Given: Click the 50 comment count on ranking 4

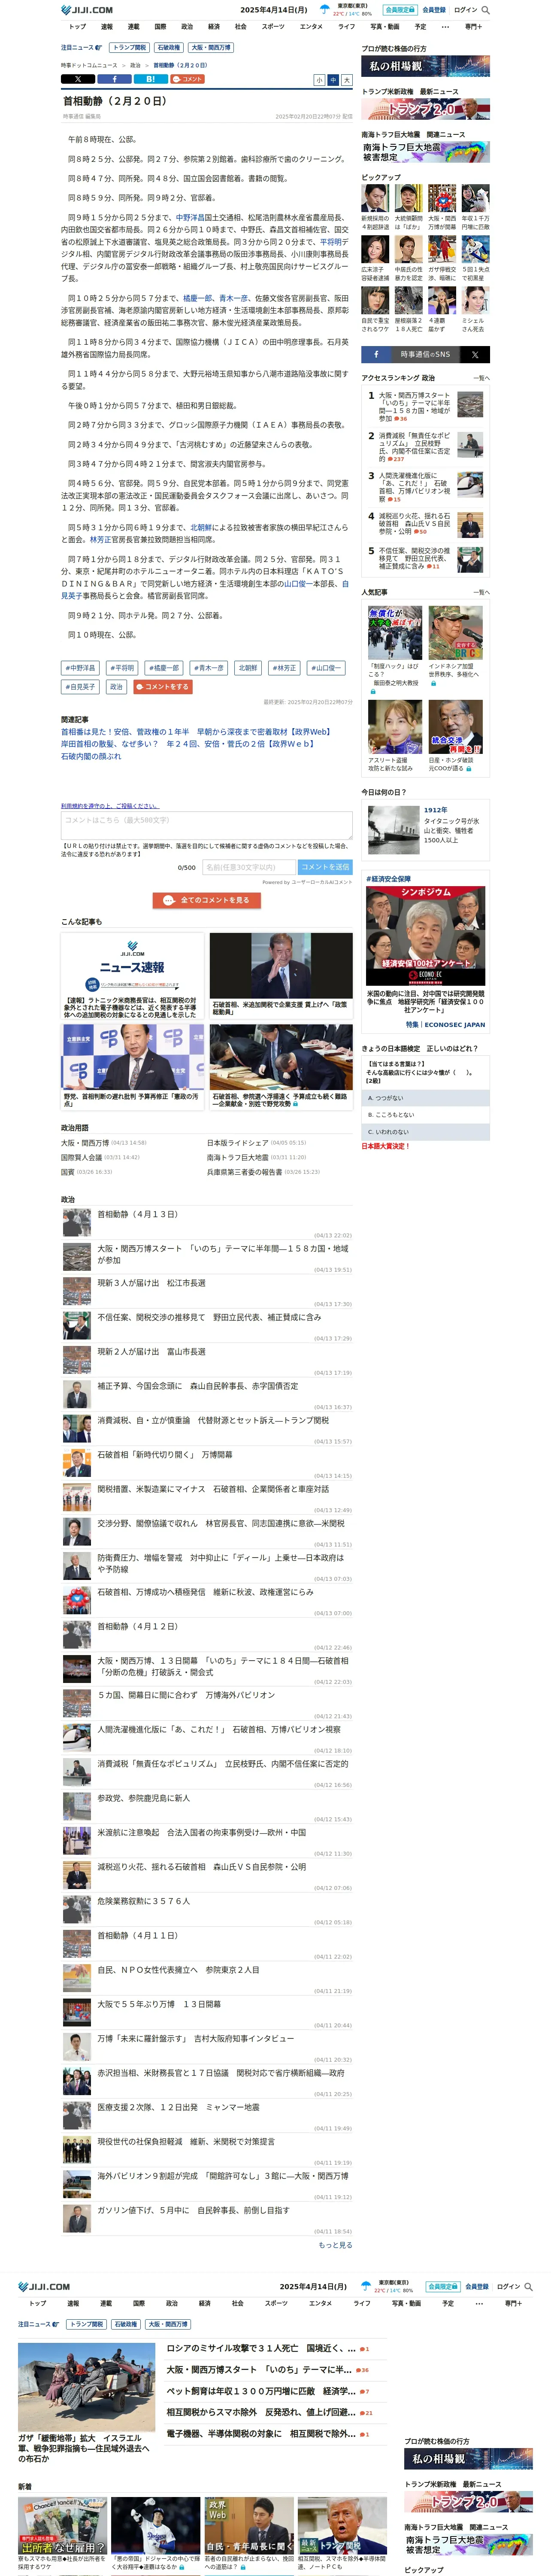Looking at the screenshot, I should (420, 532).
